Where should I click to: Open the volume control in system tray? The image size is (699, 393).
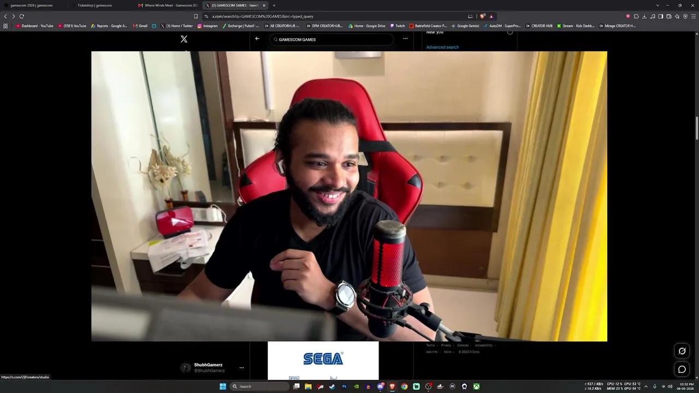point(670,386)
